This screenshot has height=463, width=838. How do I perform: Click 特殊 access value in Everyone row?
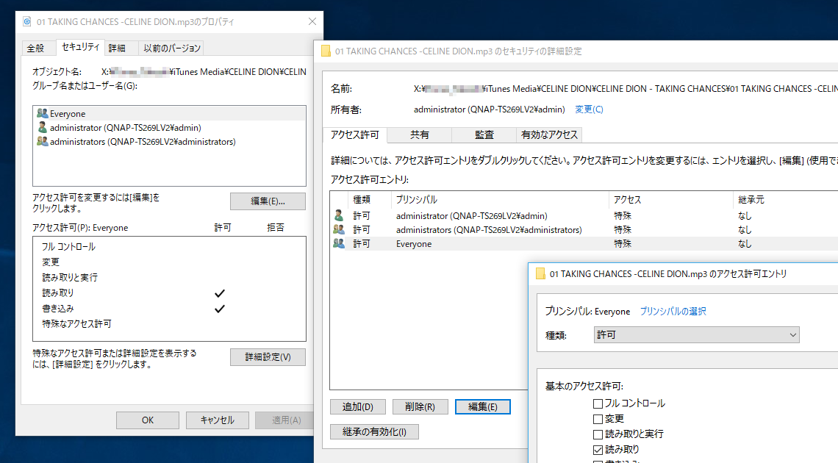623,243
